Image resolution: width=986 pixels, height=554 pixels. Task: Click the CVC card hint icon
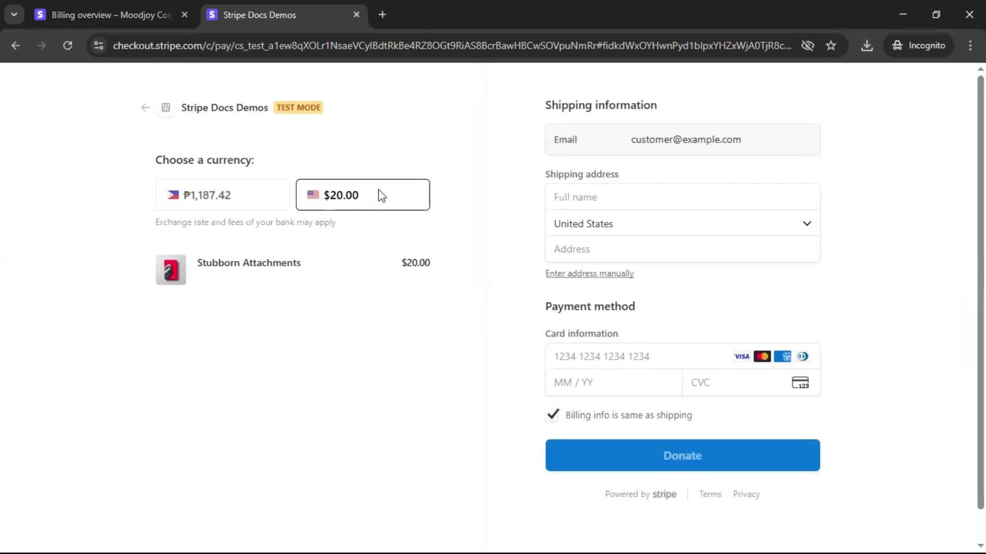800,383
